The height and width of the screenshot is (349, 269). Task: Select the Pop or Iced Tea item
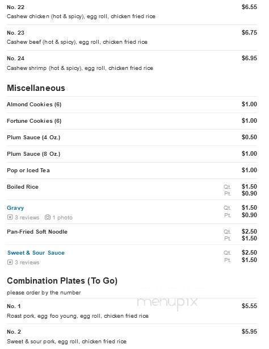coord(28,171)
